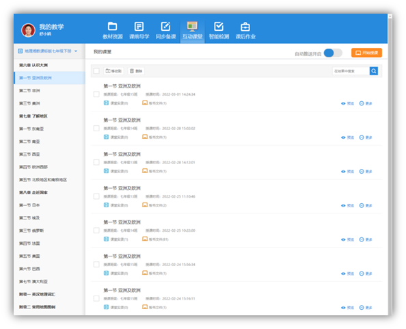Expand 更多 for the 2022-02-24 15:16:11 lesson
The height and width of the screenshot is (329, 406).
pyautogui.click(x=366, y=308)
